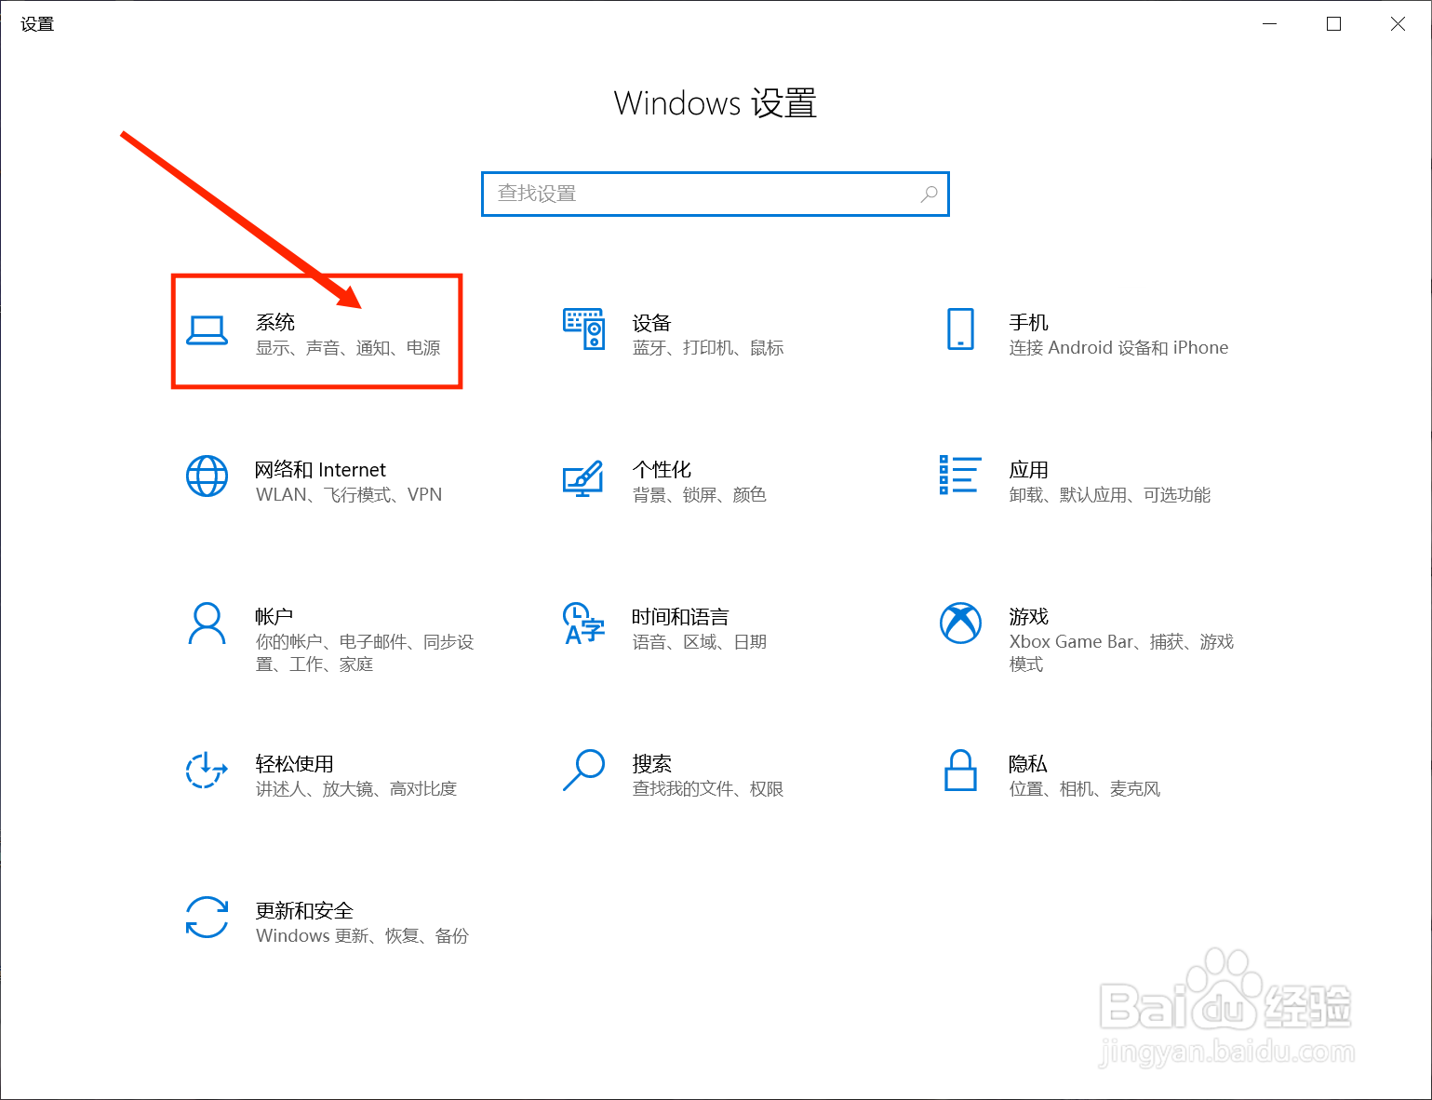
Task: Open 个性化 settings title
Action: pyautogui.click(x=662, y=469)
